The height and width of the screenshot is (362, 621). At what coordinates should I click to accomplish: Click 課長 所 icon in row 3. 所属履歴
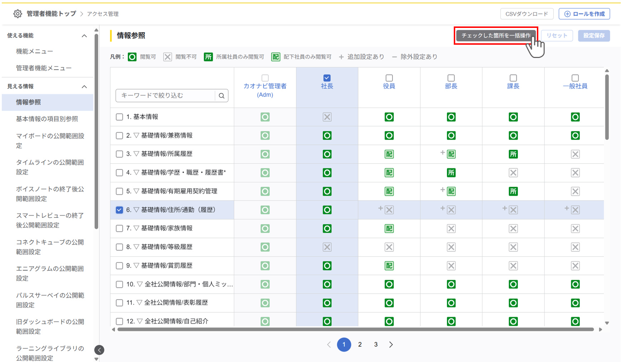[x=513, y=154]
